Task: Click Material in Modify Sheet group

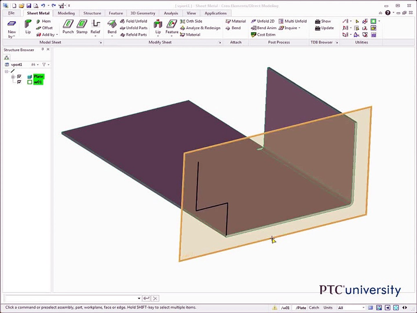Action: point(190,34)
